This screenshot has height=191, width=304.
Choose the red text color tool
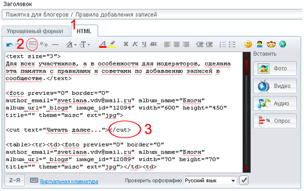pyautogui.click(x=103, y=45)
